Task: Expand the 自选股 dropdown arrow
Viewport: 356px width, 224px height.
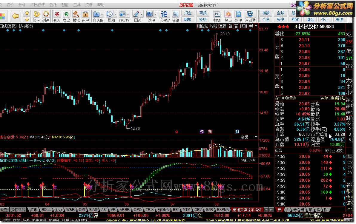Action: pos(102,14)
